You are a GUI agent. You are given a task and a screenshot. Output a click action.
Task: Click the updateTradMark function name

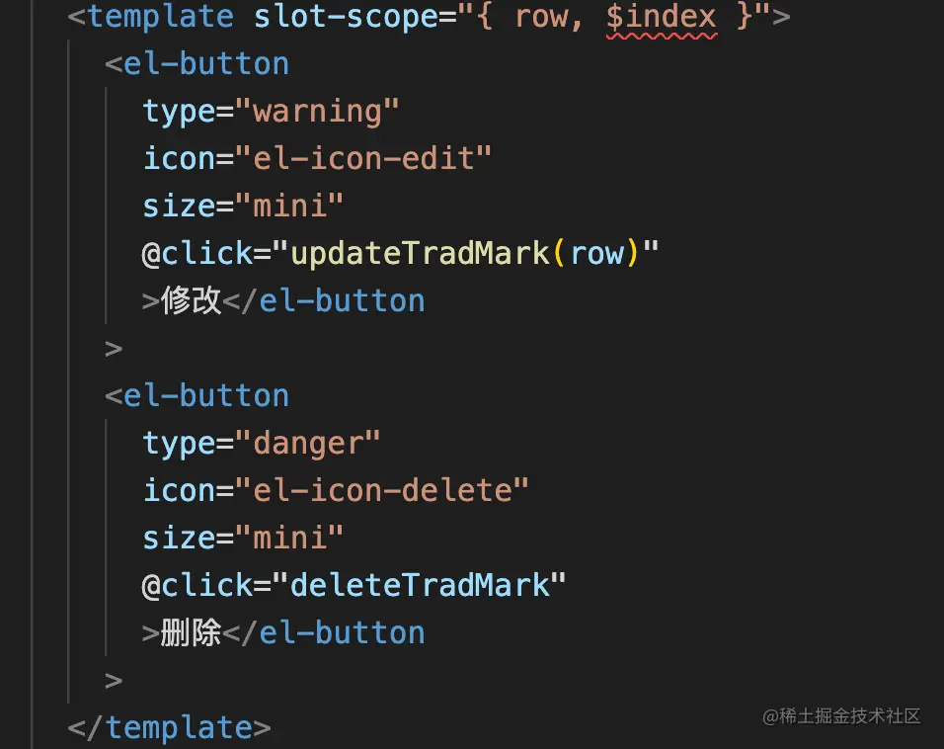421,253
